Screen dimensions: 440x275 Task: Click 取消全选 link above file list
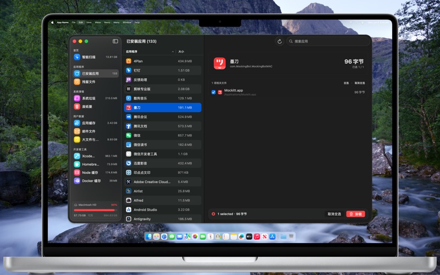[360, 83]
